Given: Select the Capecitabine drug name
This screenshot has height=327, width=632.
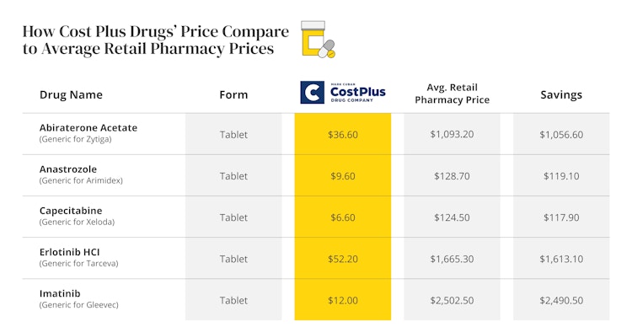Looking at the screenshot, I should [x=71, y=211].
